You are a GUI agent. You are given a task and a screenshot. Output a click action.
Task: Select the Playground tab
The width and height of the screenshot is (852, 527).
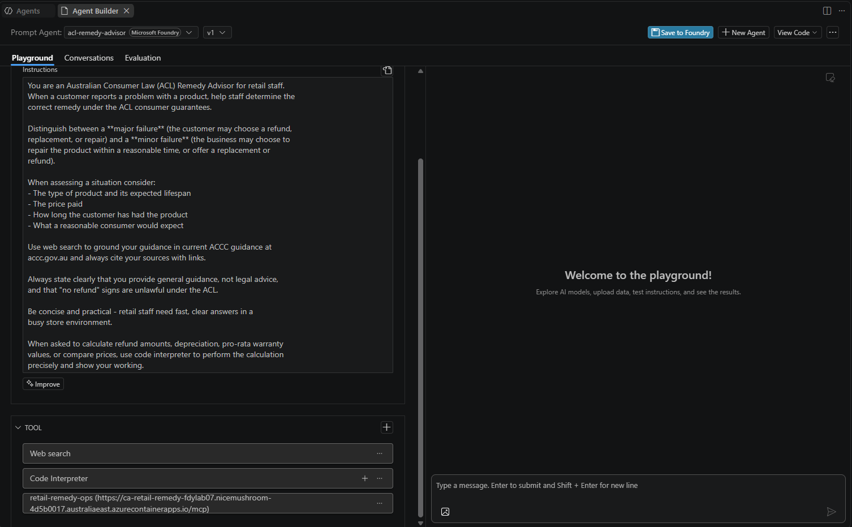click(x=32, y=58)
